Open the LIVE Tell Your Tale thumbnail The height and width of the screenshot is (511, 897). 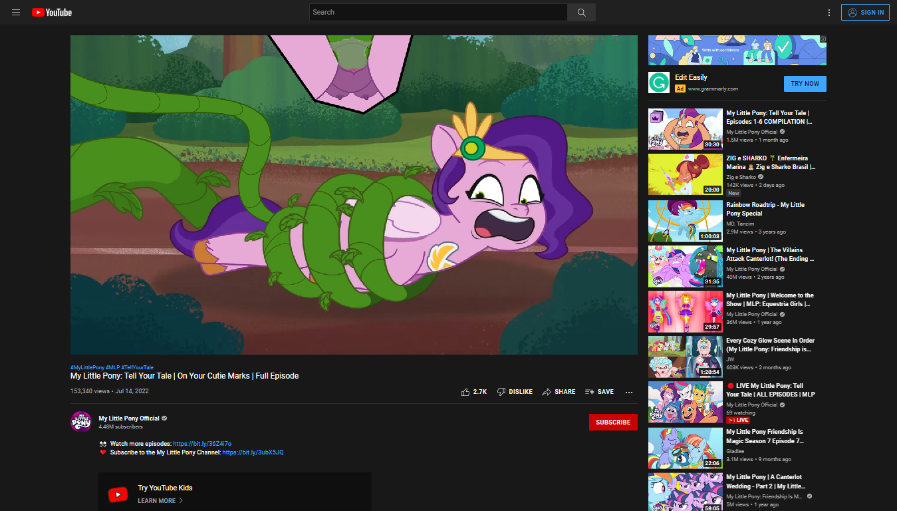click(686, 403)
